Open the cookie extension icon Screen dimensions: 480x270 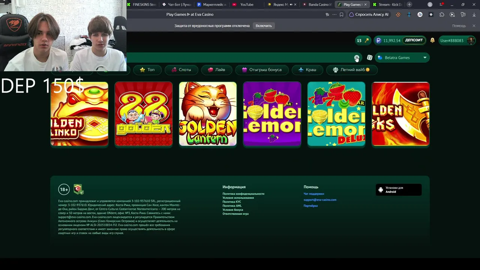pyautogui.click(x=398, y=15)
